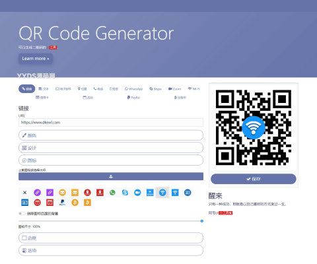Choose the square blue vCard icon

[25, 203]
